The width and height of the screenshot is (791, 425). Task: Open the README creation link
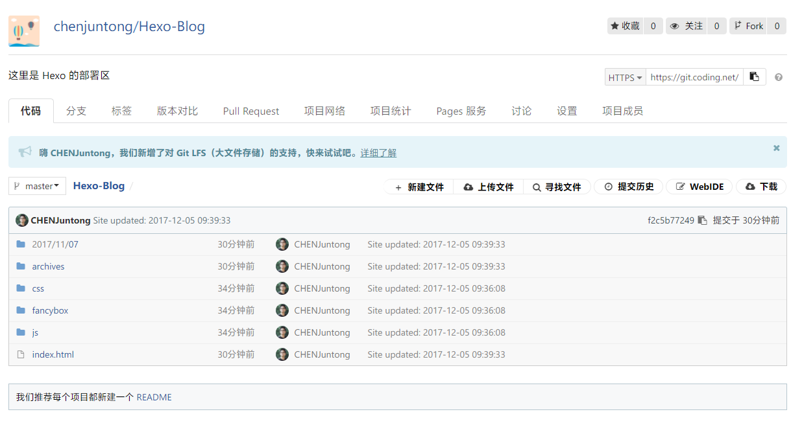(x=154, y=397)
